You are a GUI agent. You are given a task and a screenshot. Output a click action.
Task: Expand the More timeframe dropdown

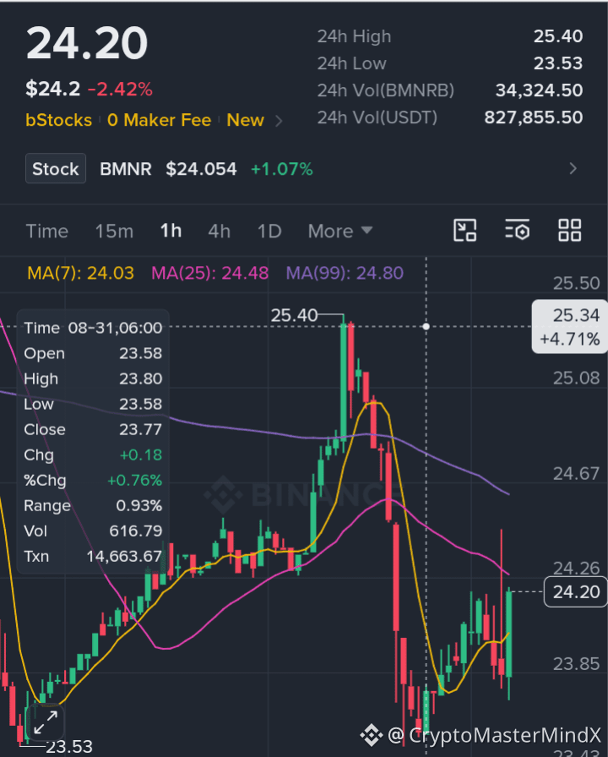(x=340, y=231)
